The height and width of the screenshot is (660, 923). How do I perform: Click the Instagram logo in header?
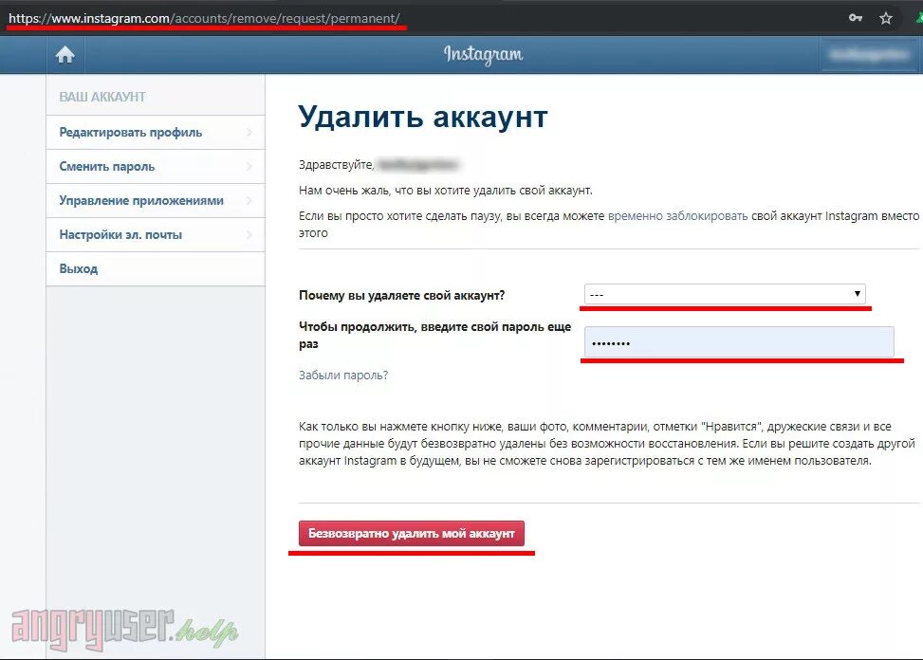483,55
